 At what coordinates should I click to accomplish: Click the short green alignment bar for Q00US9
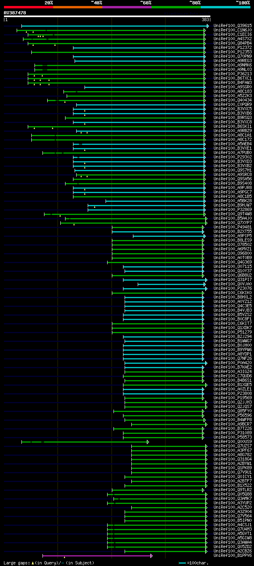(x=85, y=442)
